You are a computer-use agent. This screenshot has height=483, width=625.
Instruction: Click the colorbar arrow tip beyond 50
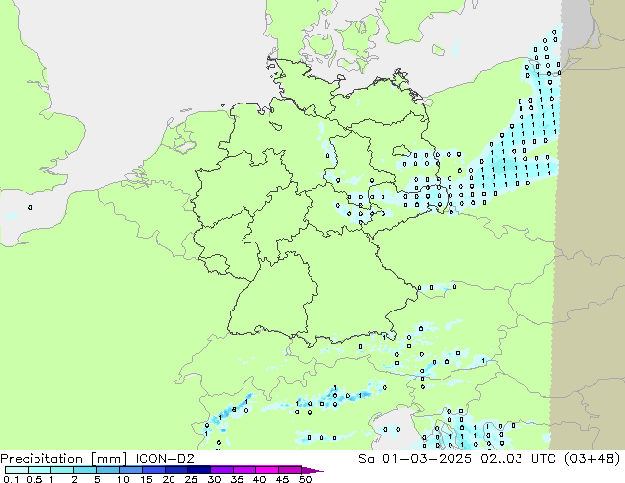pyautogui.click(x=312, y=470)
